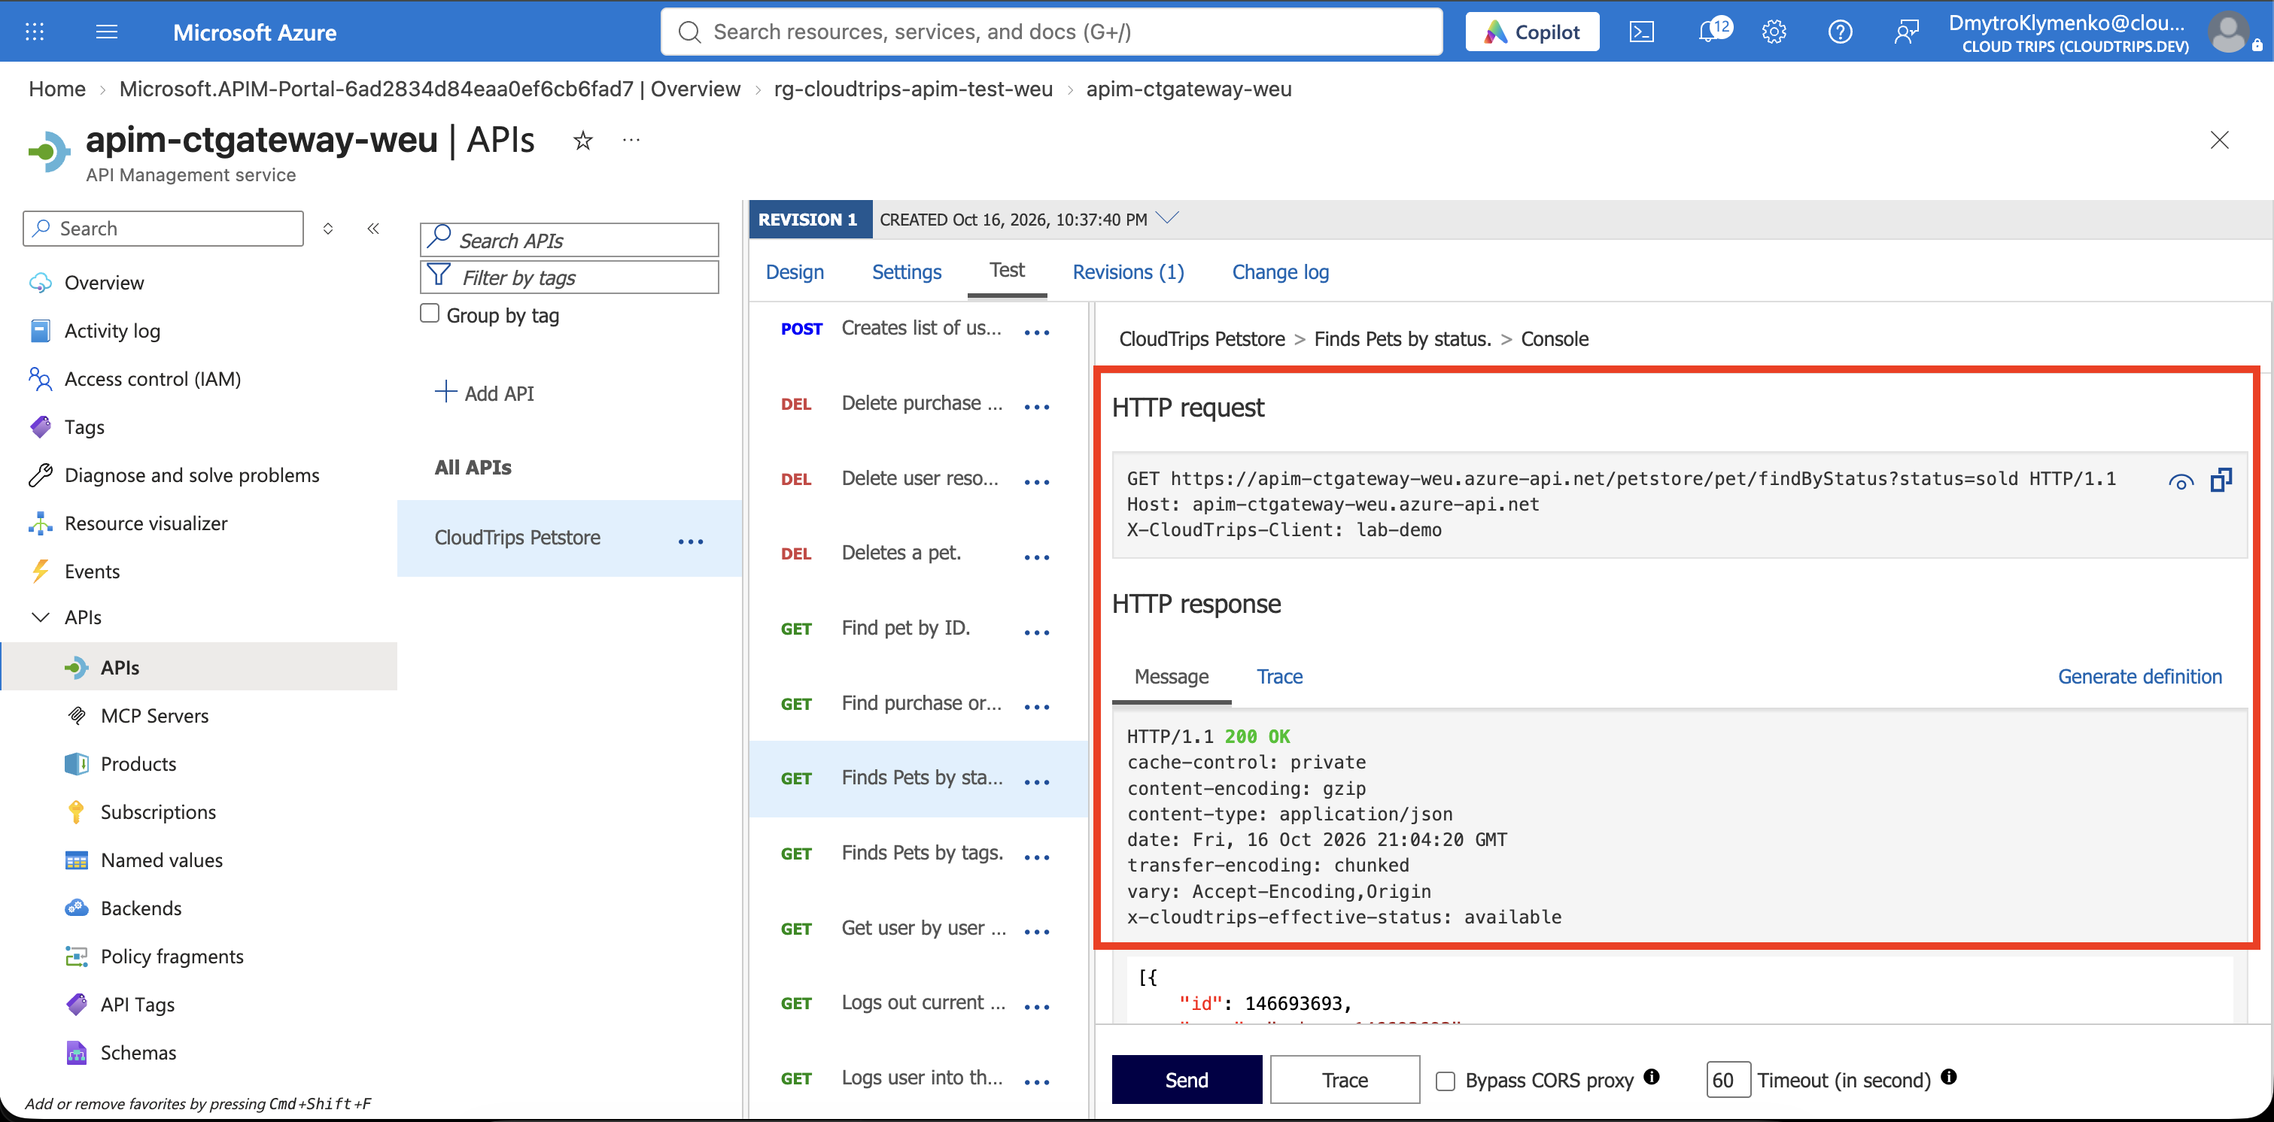Screen dimensions: 2274x1122
Task: Click the Search APIs field
Action: [x=570, y=240]
